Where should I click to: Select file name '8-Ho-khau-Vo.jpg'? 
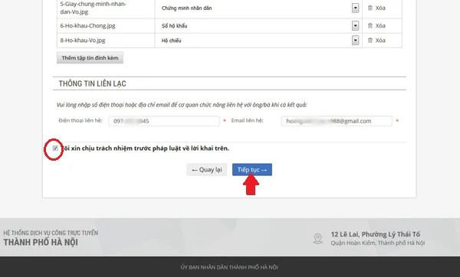point(83,41)
